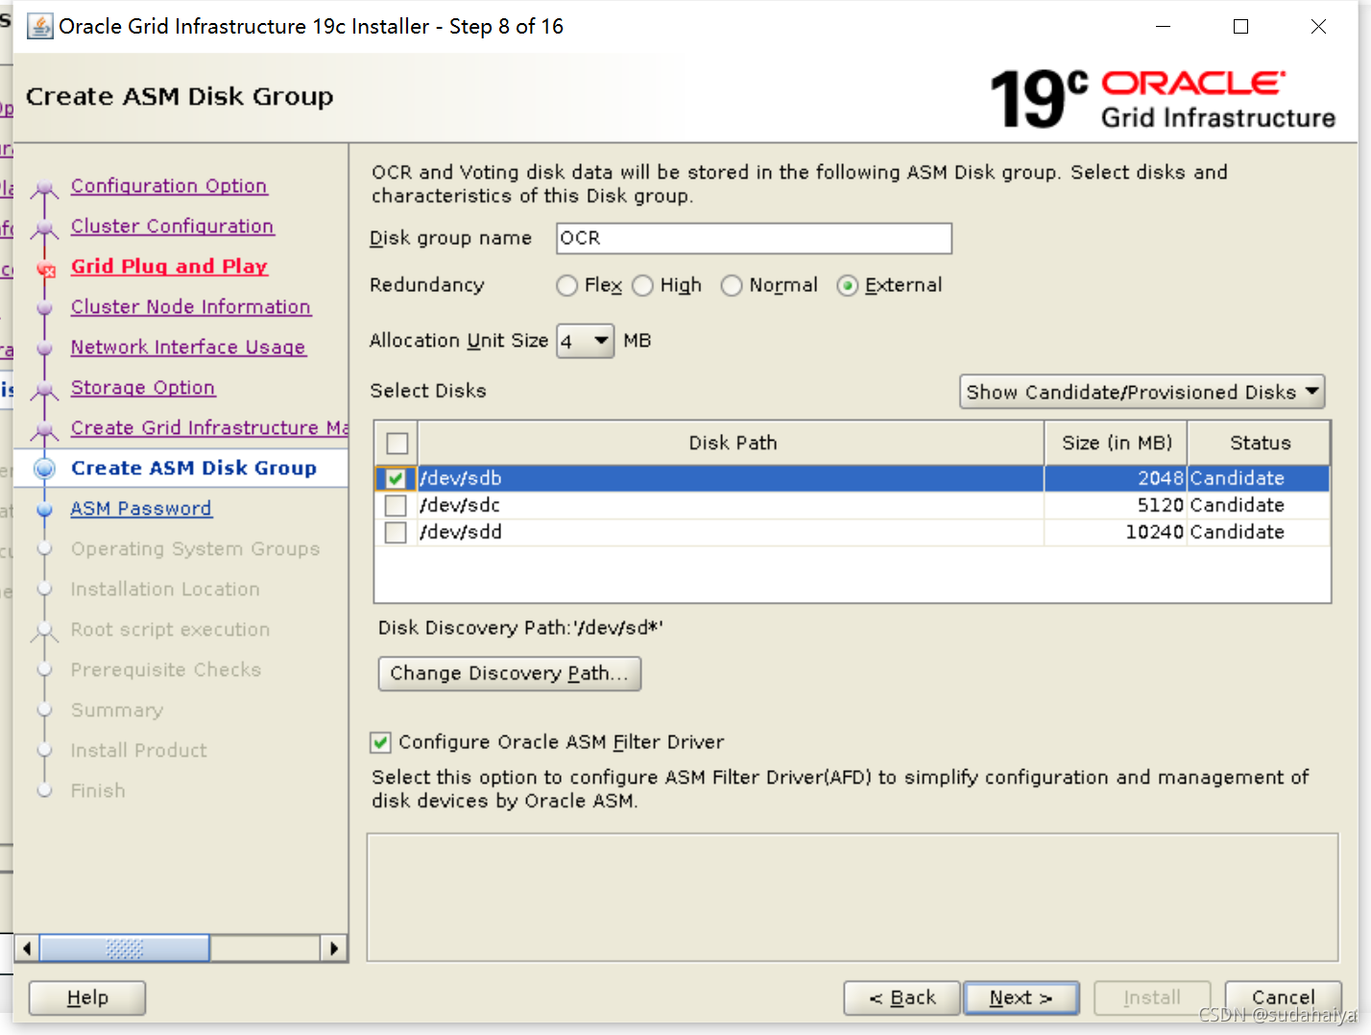Open Create Grid Infrastructure Management step

tap(209, 428)
